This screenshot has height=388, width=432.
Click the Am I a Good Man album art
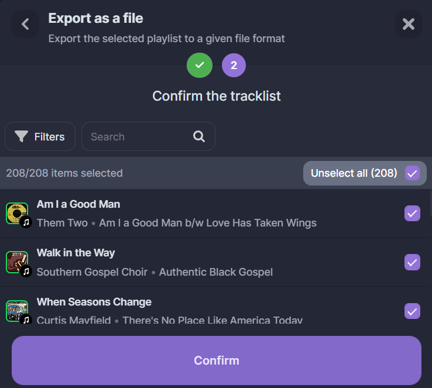[16, 212]
